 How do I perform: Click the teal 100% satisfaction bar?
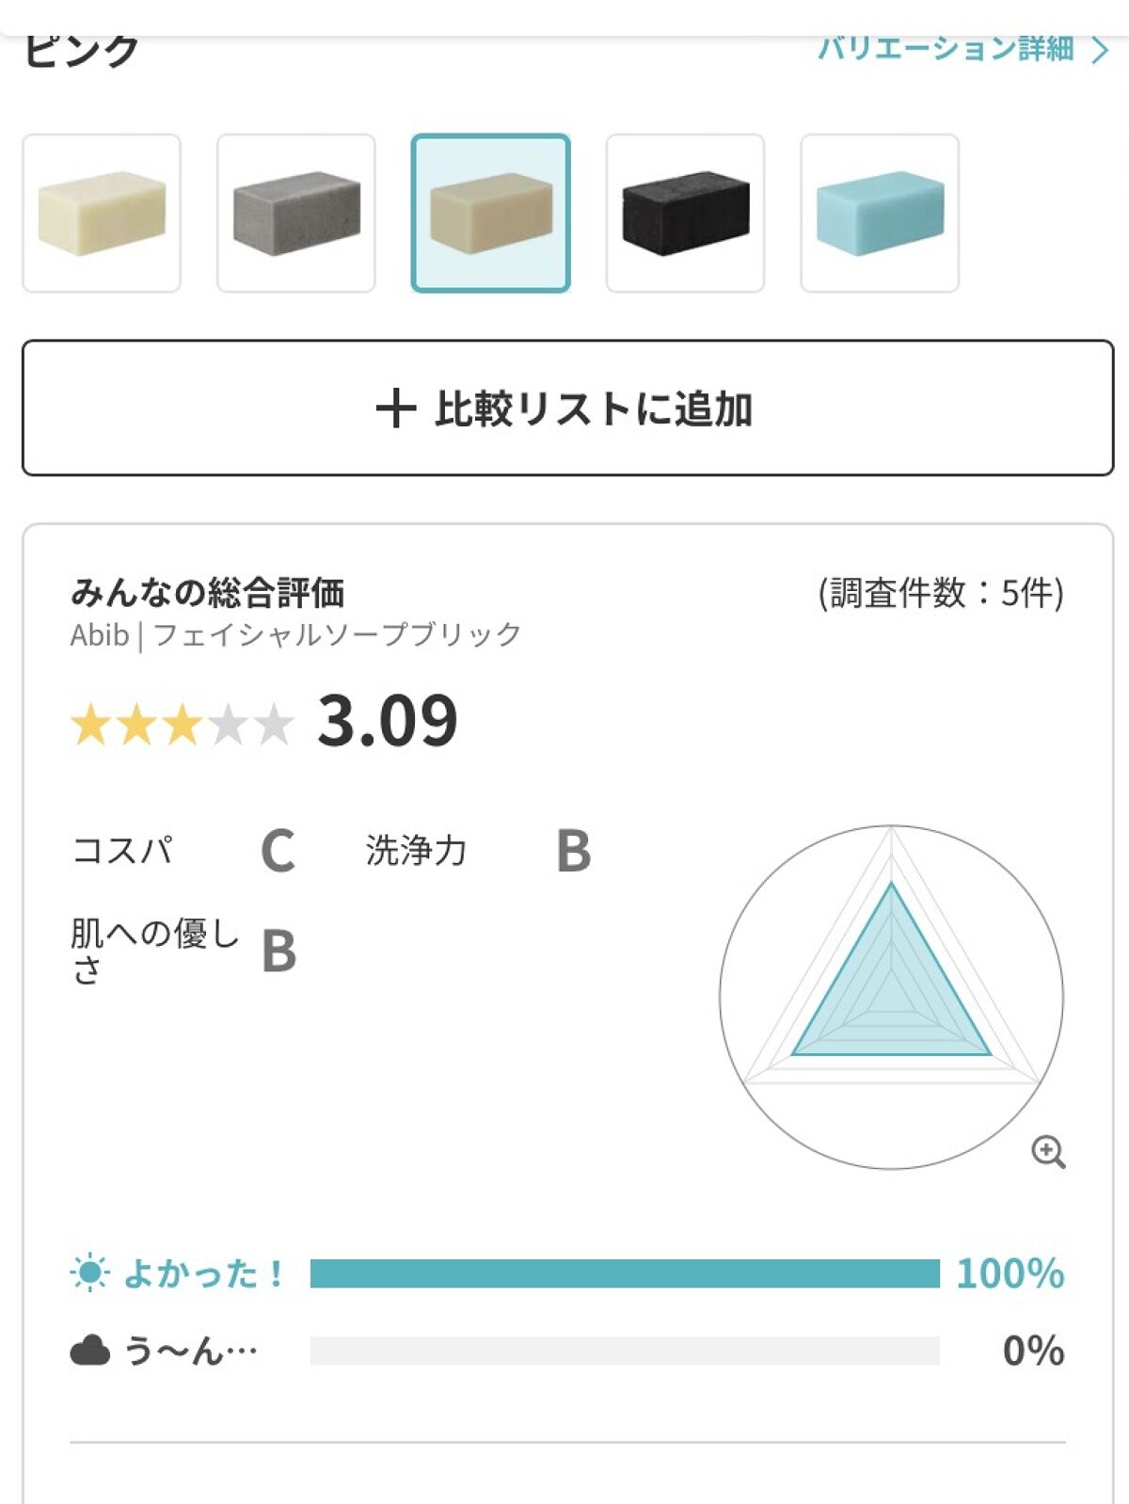625,1273
